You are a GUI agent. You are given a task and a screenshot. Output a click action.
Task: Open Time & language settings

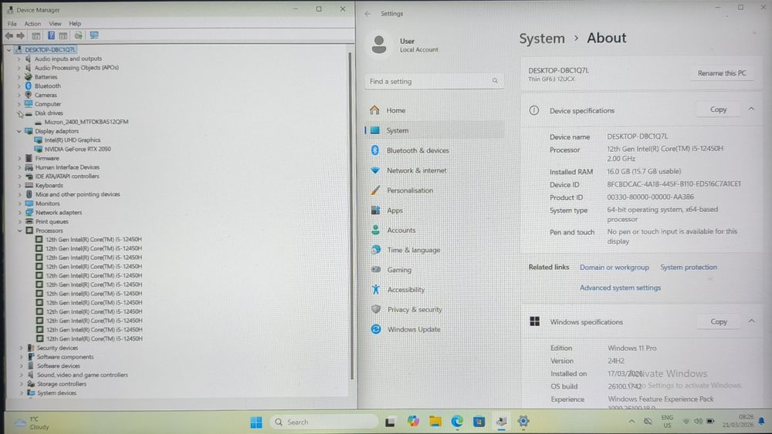(x=434, y=250)
